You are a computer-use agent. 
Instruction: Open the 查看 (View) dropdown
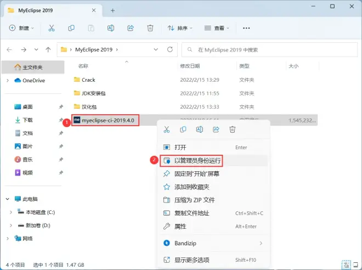click(x=217, y=28)
